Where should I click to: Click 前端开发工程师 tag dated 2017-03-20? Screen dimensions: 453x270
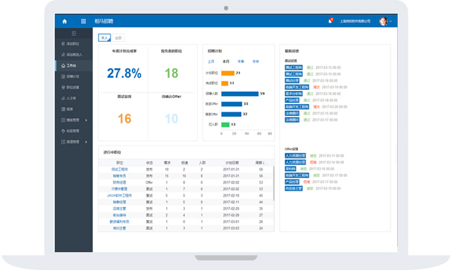click(x=297, y=107)
